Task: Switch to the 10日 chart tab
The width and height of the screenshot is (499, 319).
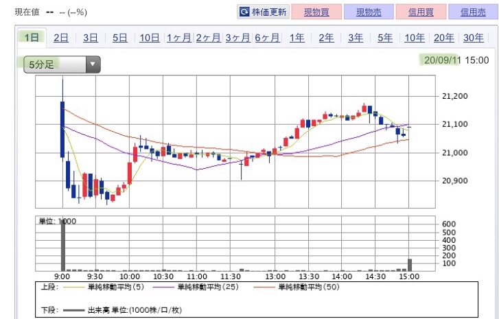Action: pyautogui.click(x=150, y=38)
